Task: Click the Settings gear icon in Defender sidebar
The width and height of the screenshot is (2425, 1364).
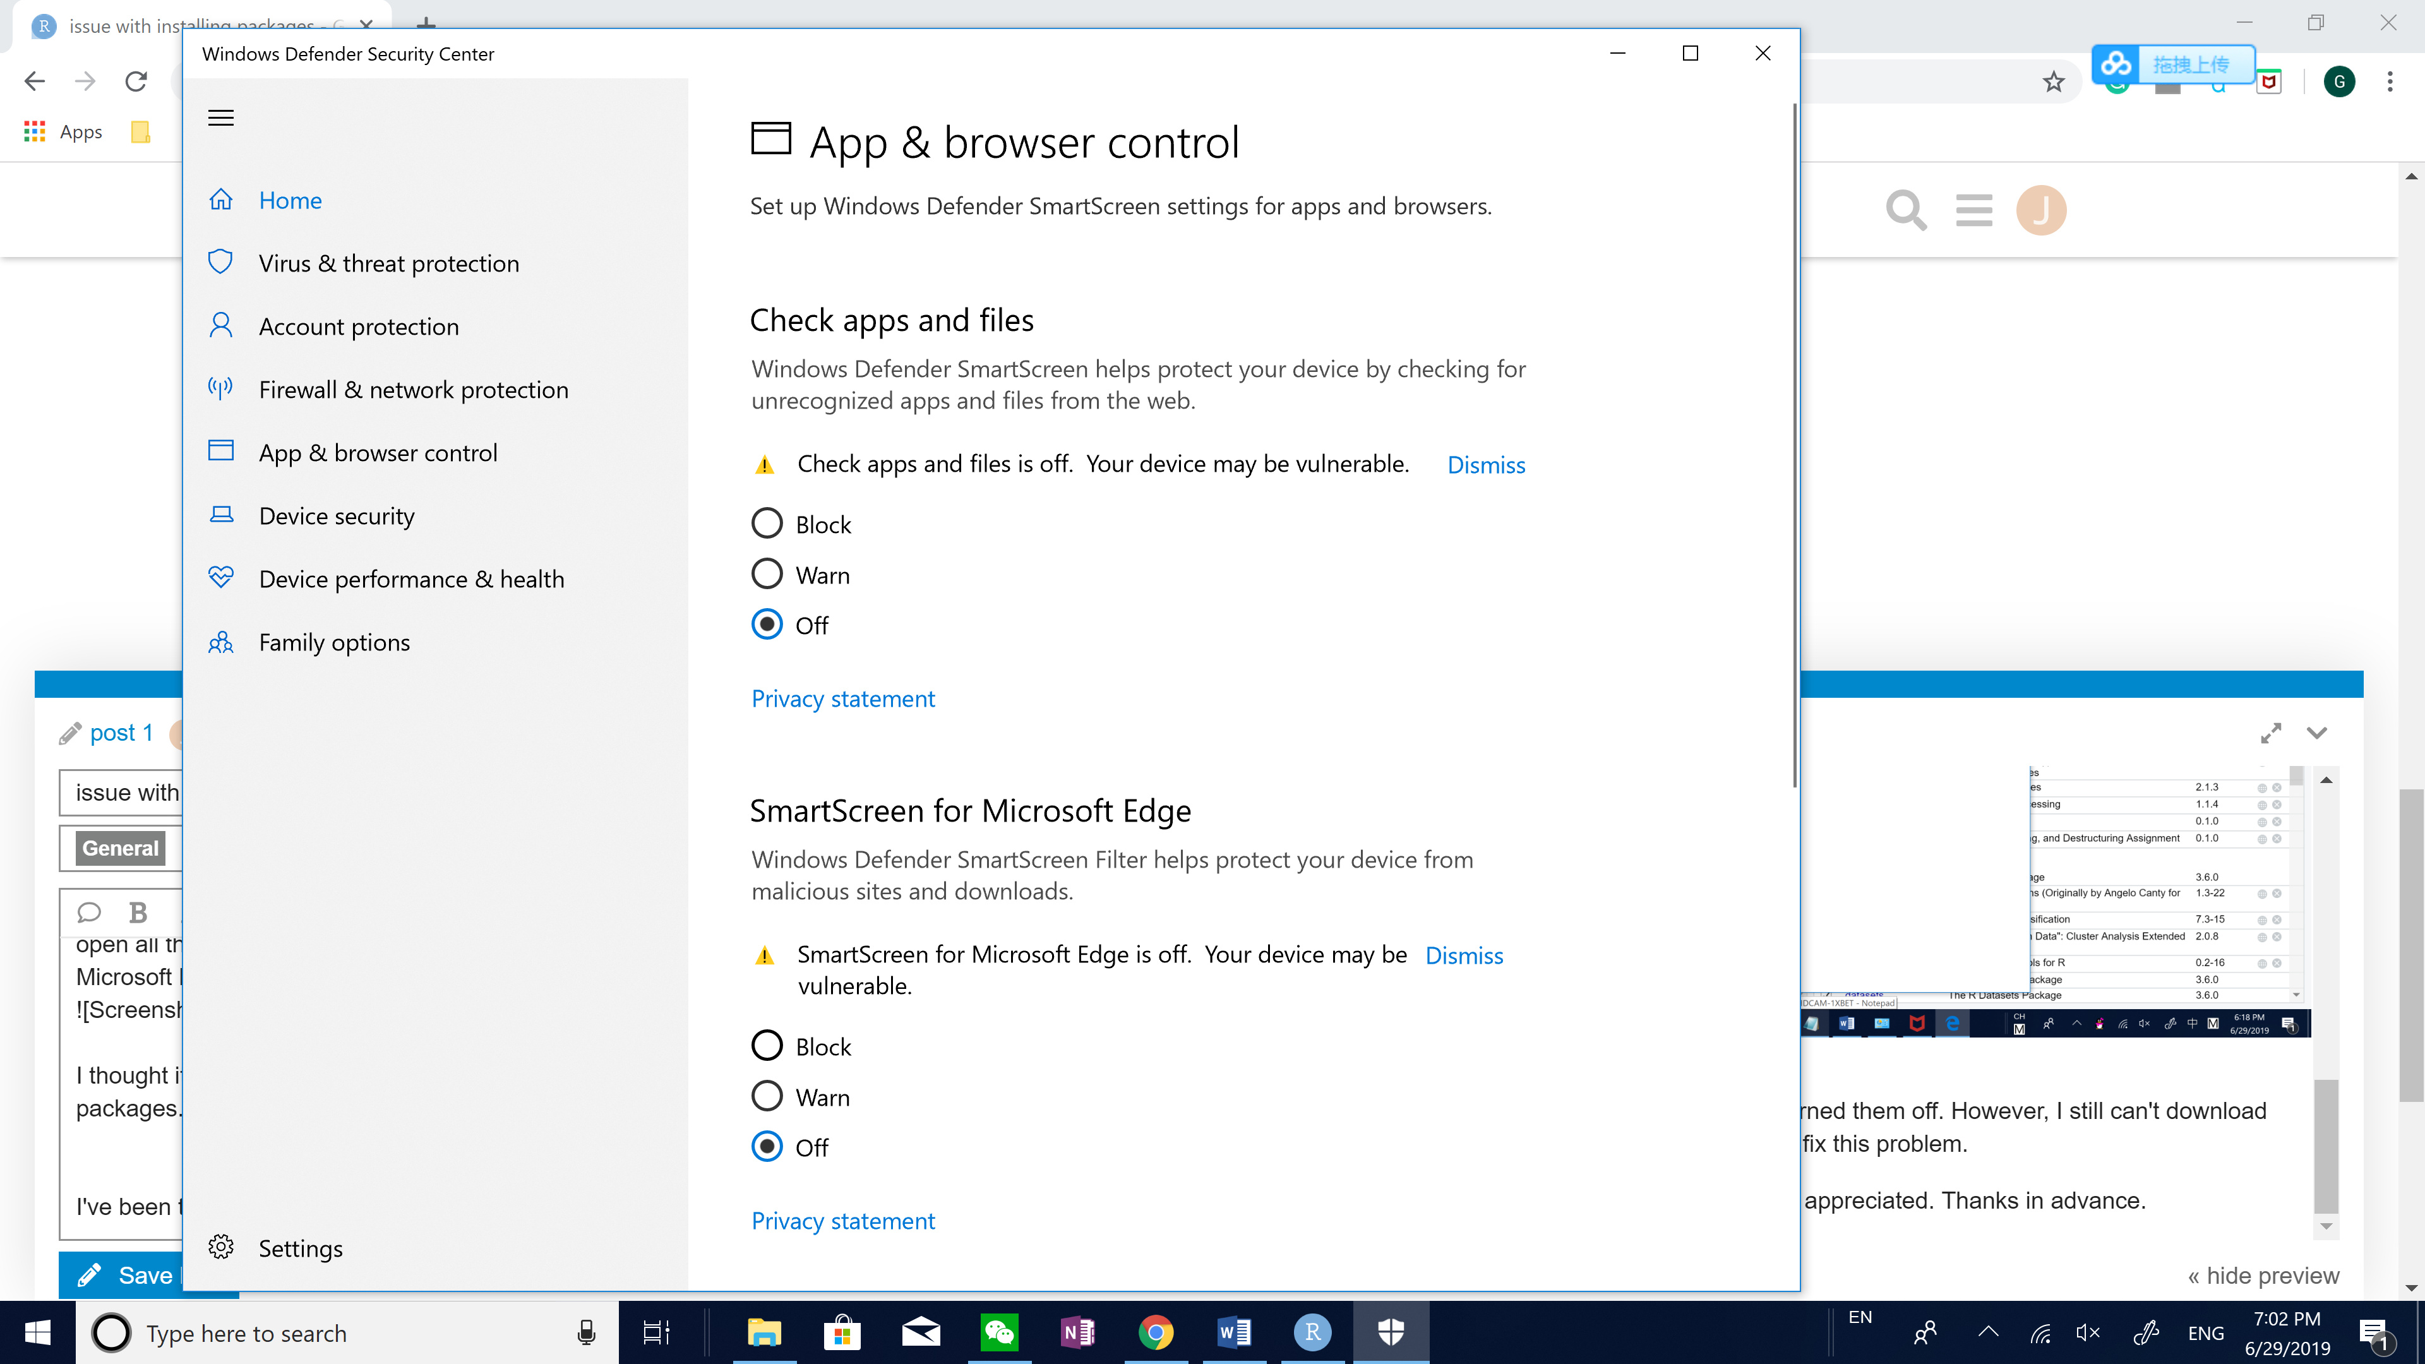Action: 220,1247
